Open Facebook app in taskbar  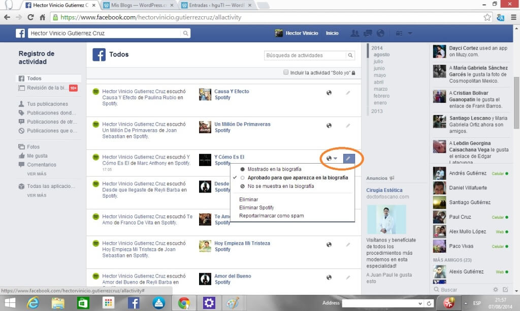(134, 303)
